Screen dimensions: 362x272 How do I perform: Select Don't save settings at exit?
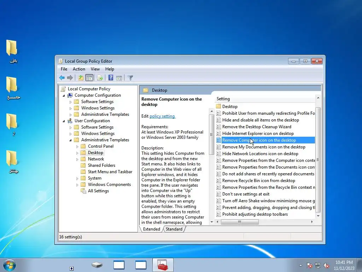click(x=265, y=194)
